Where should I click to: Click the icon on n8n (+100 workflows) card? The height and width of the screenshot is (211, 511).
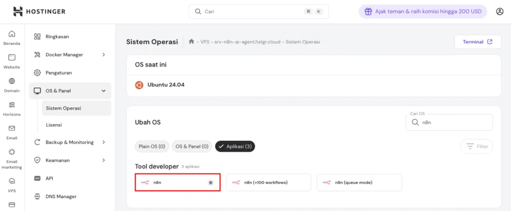pyautogui.click(x=236, y=183)
